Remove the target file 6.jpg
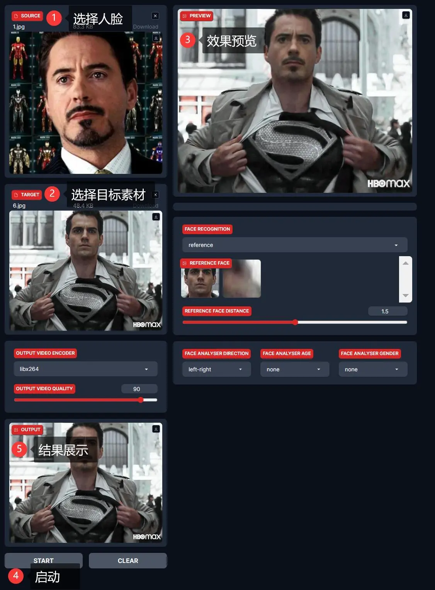Screen dimensions: 435x590 (155, 195)
